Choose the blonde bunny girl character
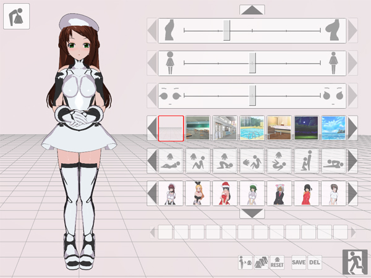Screen dimensions: 371x278 pyautogui.click(x=198, y=193)
